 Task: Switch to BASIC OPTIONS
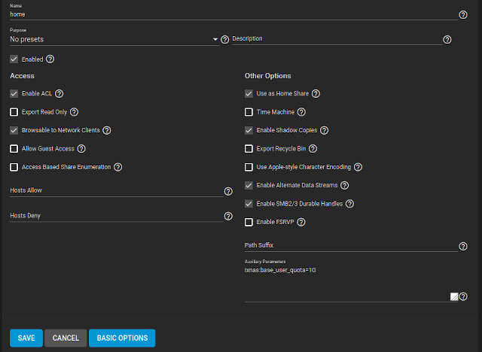[122, 338]
